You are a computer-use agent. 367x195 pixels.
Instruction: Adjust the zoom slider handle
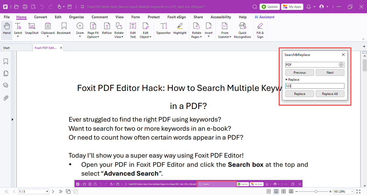pyautogui.click(x=316, y=192)
